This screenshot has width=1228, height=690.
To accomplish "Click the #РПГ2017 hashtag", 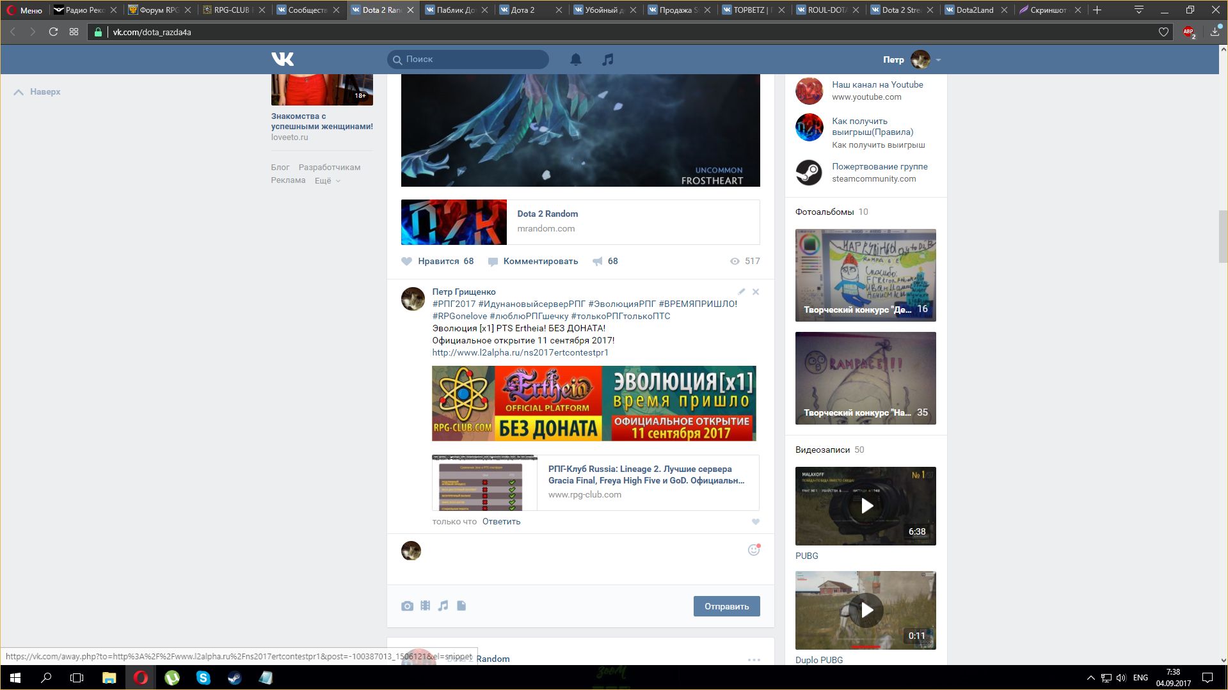I will [454, 304].
